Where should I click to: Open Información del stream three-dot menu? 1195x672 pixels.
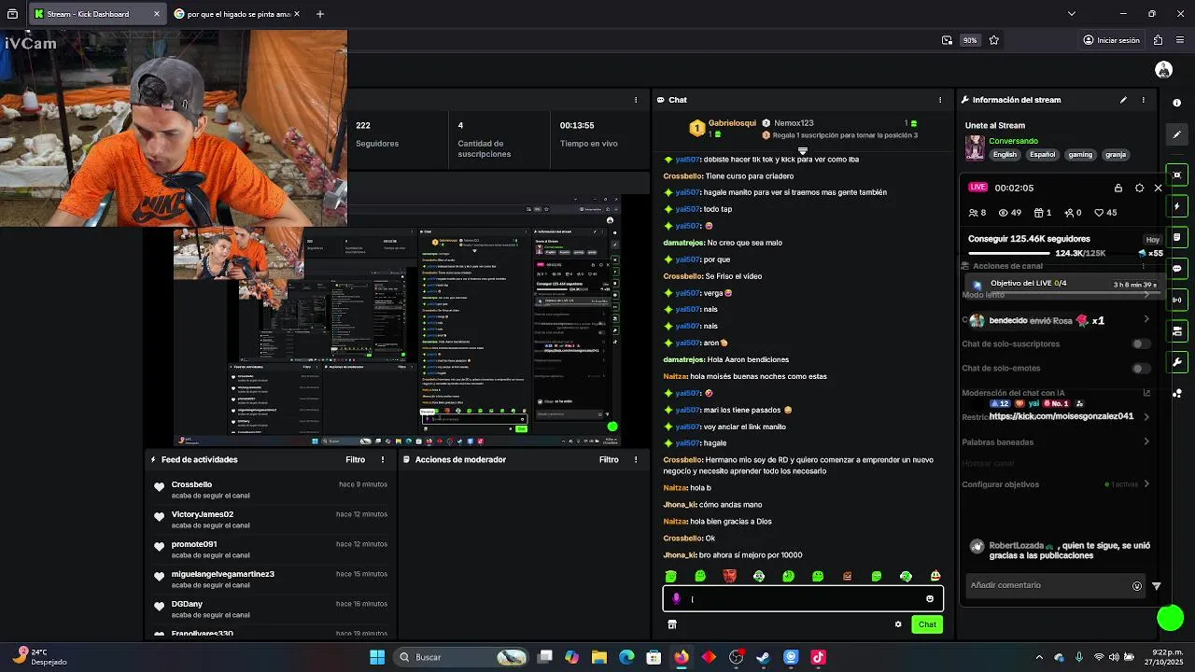(1143, 100)
